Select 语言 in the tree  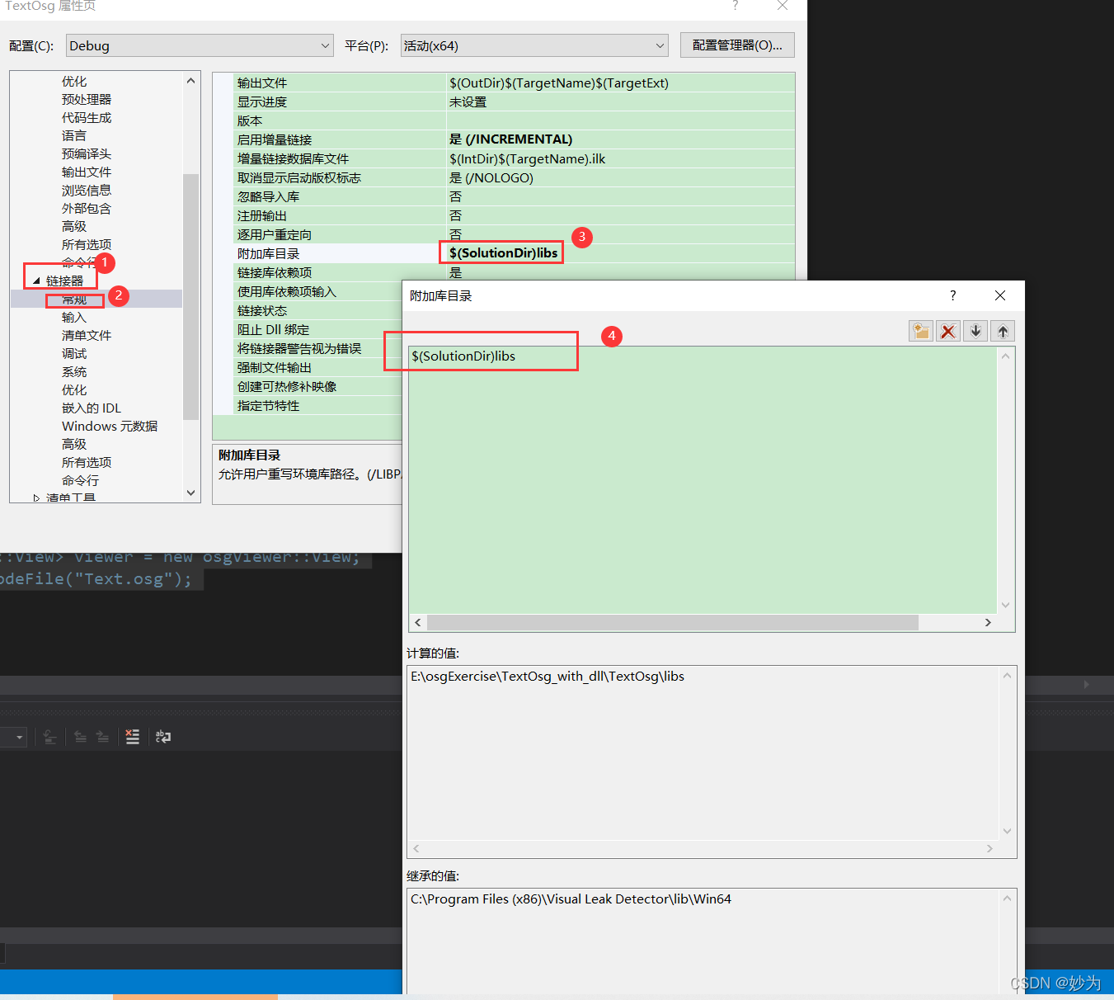74,136
